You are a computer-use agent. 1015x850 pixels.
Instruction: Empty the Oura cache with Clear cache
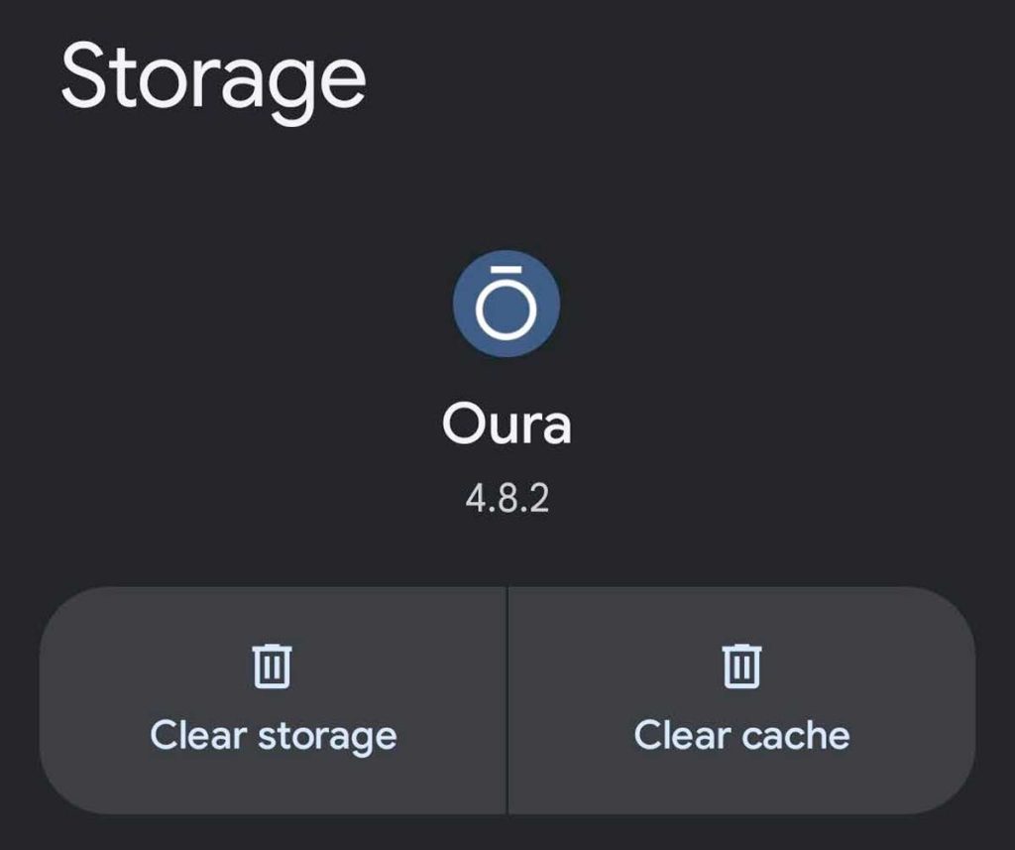pos(741,700)
